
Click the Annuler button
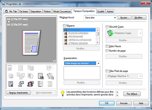[124, 103]
